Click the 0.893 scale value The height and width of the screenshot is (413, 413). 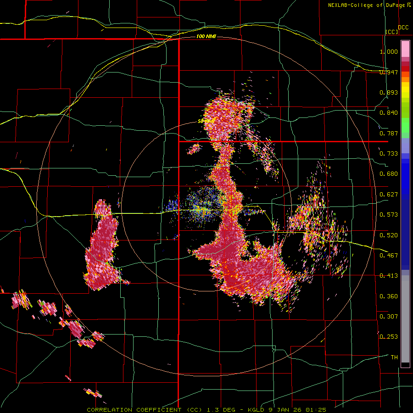coord(389,92)
